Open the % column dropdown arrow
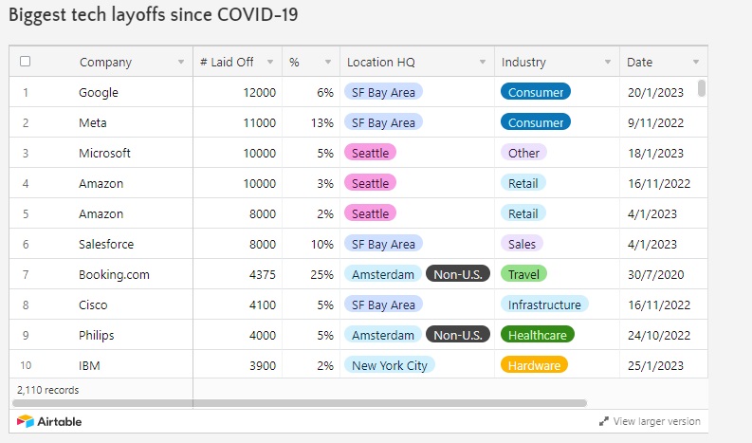This screenshot has height=443, width=752. point(328,62)
